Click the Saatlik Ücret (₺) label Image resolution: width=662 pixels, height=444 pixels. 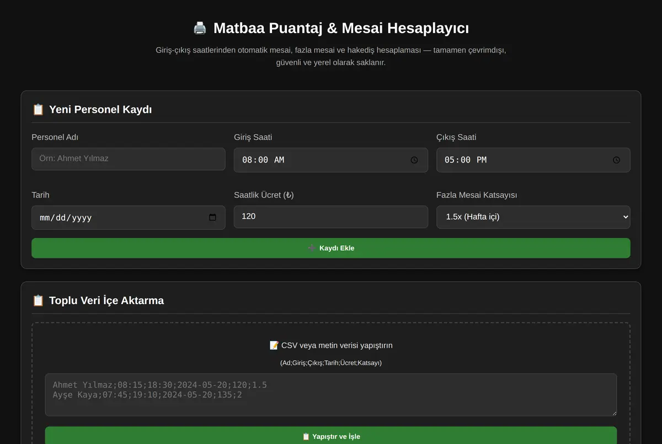click(264, 195)
